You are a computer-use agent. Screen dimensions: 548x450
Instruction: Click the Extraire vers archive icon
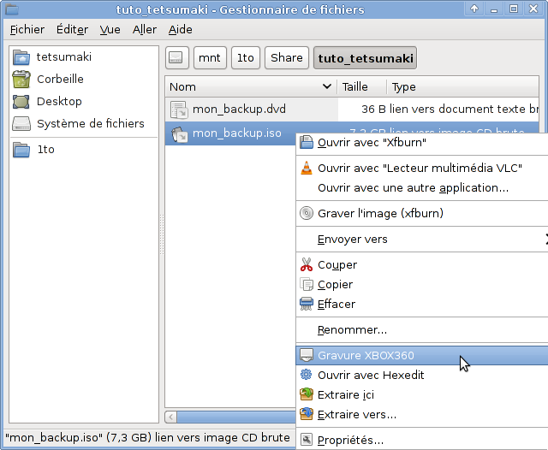click(x=307, y=414)
